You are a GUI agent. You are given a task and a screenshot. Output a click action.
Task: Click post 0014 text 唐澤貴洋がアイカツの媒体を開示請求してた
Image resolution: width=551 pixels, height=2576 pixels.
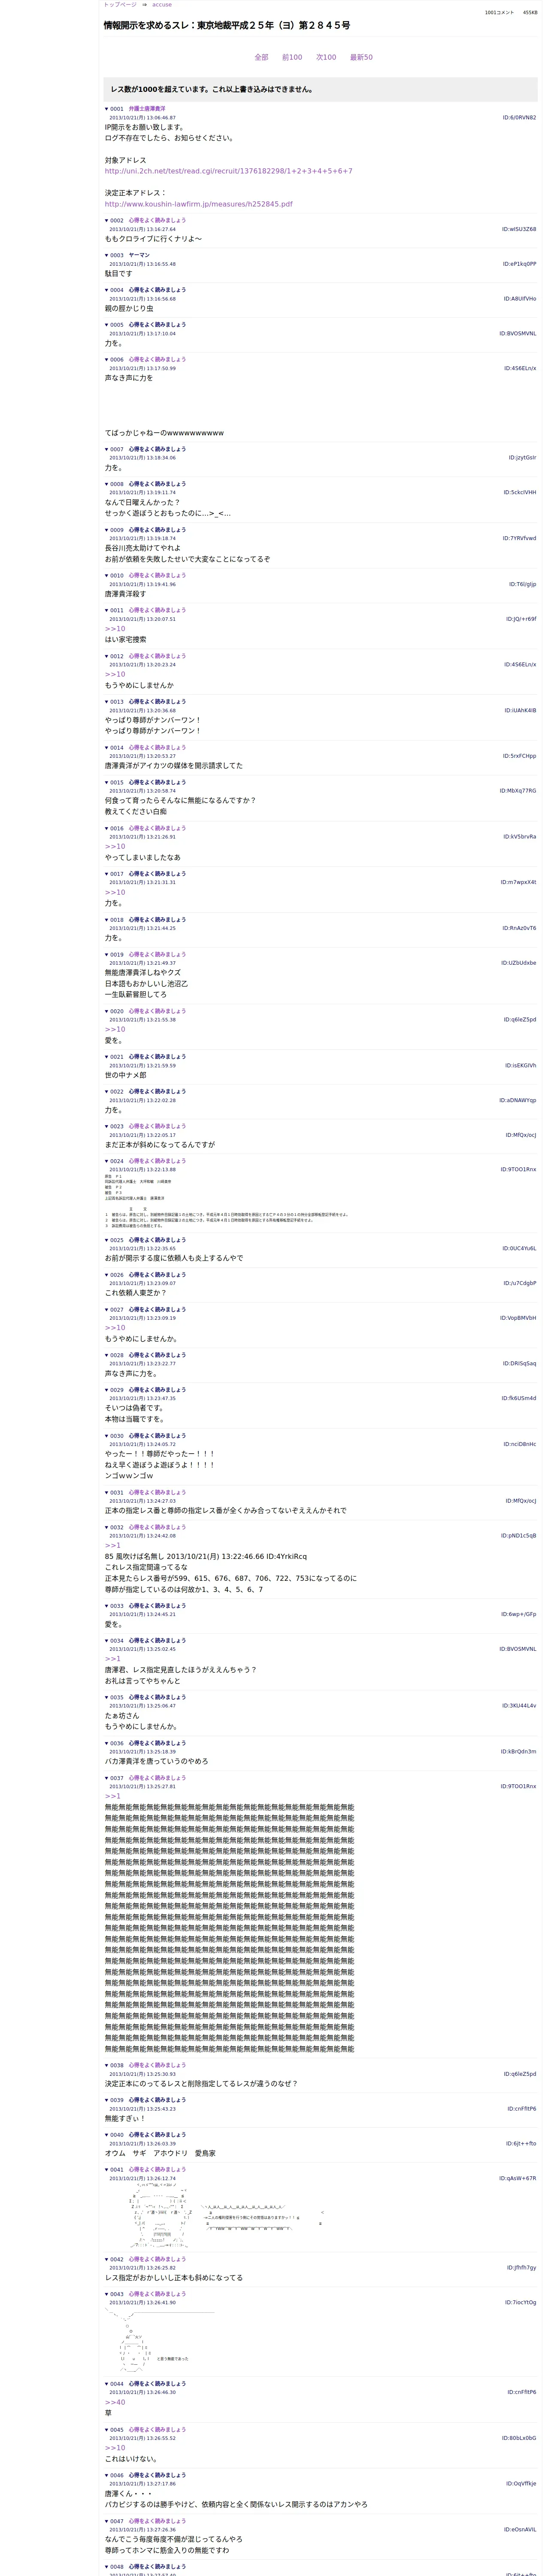tap(174, 766)
